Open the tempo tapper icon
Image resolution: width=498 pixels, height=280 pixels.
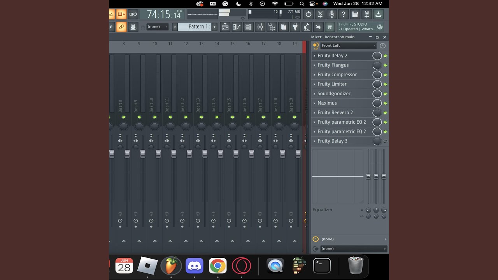click(307, 27)
